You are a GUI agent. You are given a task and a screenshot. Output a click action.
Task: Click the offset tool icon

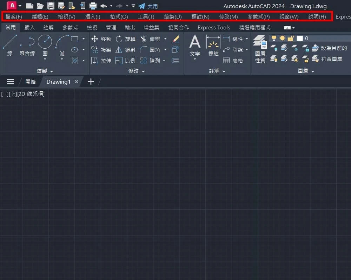(175, 61)
